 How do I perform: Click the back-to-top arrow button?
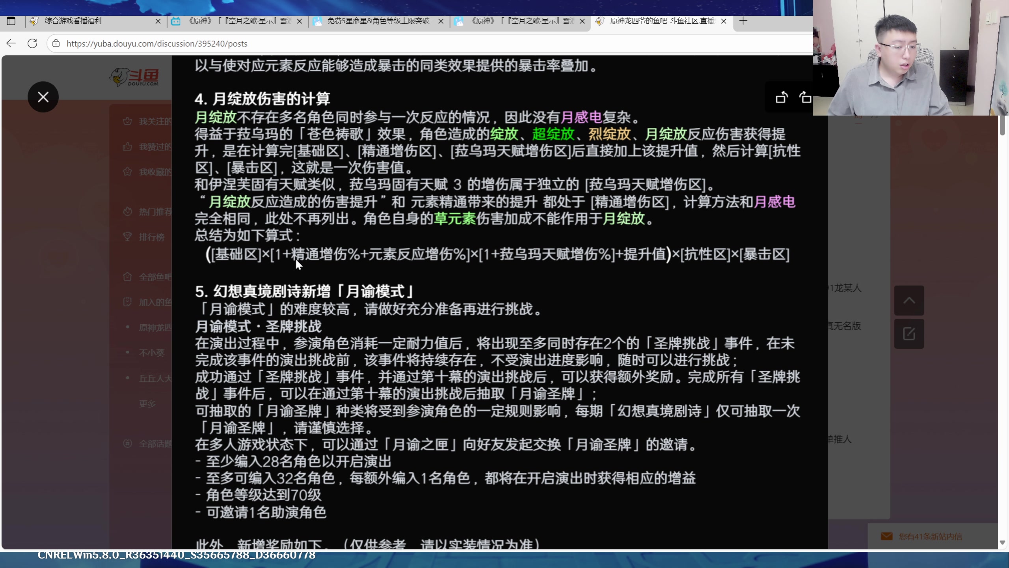[x=909, y=301]
